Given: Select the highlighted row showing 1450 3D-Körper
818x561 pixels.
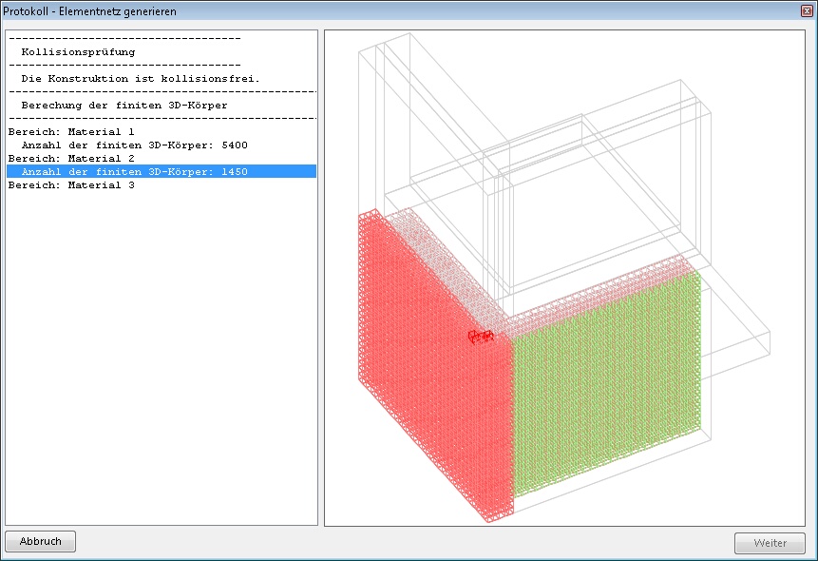Looking at the screenshot, I should point(162,171).
